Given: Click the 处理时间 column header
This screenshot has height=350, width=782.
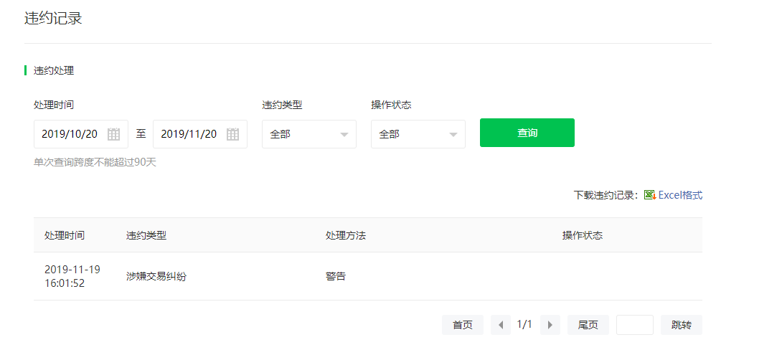Looking at the screenshot, I should tap(65, 235).
